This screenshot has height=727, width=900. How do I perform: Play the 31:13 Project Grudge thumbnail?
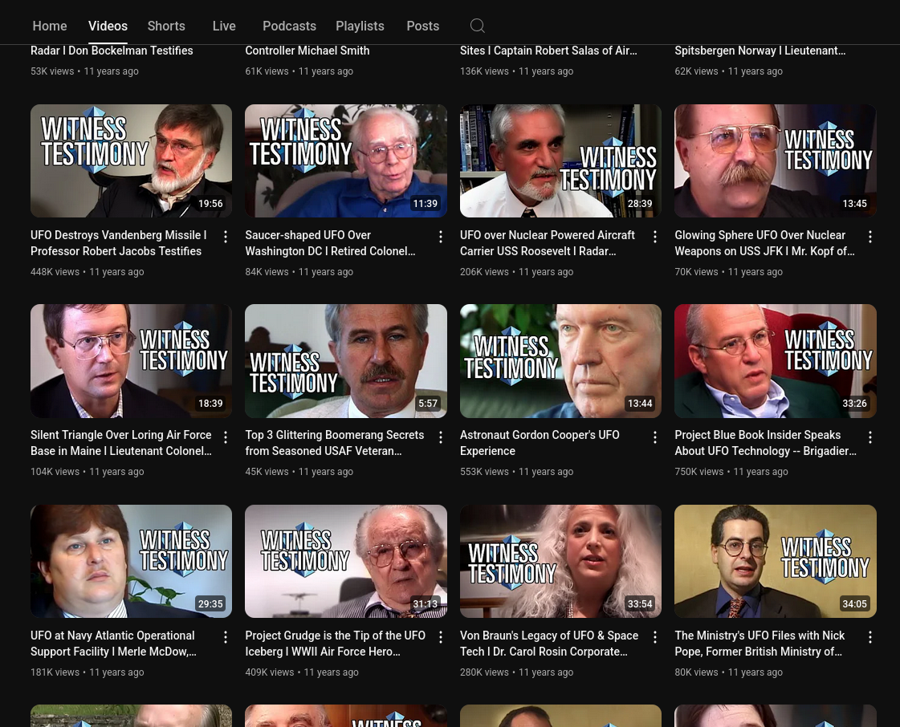346,561
